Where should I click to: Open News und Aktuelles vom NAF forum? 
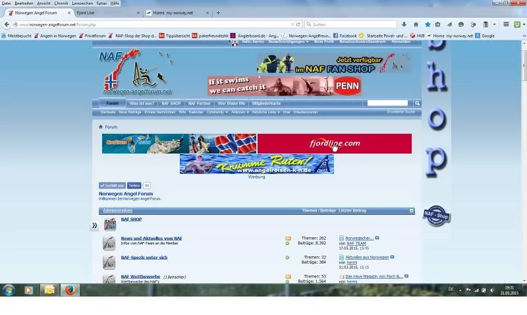click(x=152, y=238)
